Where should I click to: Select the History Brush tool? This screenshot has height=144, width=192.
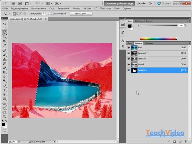[5, 64]
